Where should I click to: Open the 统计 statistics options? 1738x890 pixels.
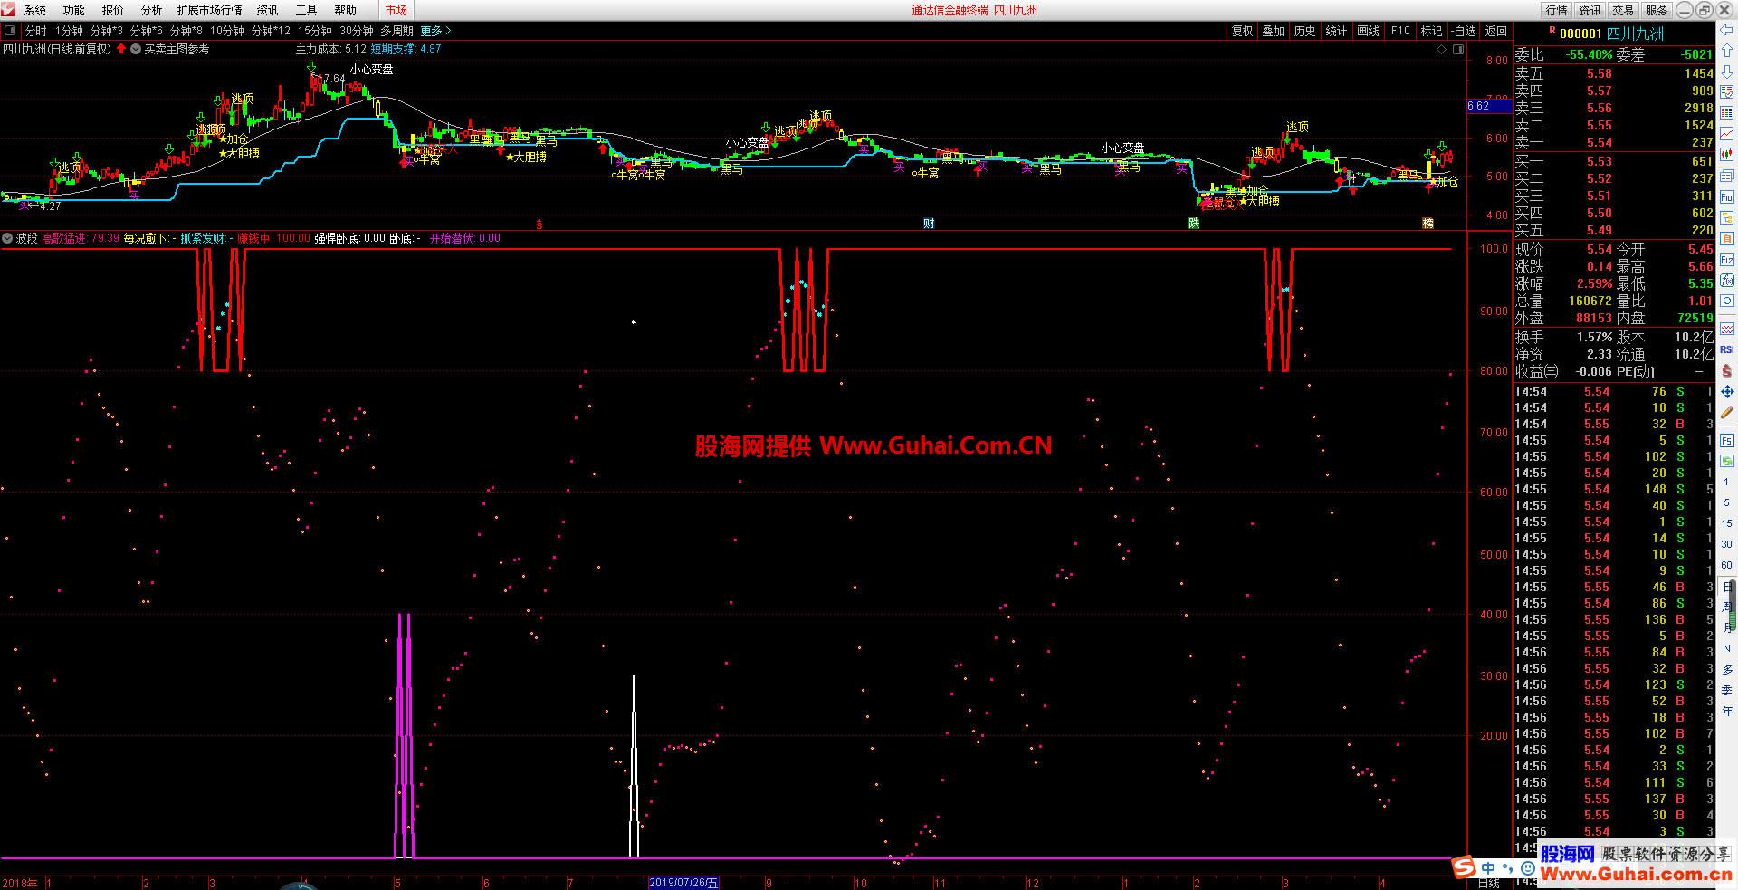1336,31
